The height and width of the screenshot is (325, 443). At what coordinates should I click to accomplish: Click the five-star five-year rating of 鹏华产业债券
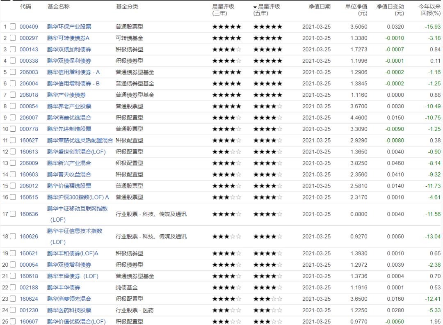(267, 95)
